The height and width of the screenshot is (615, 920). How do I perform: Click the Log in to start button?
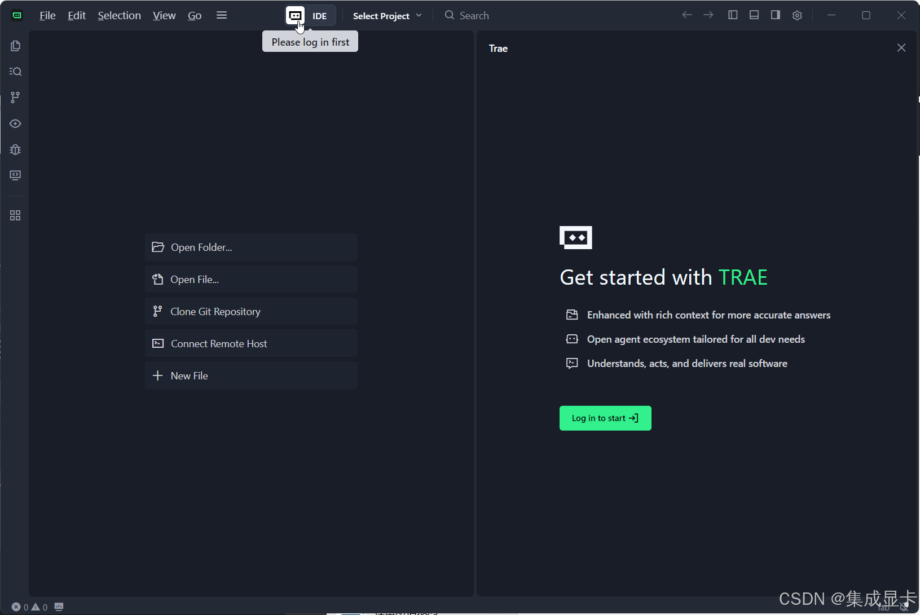(x=605, y=418)
